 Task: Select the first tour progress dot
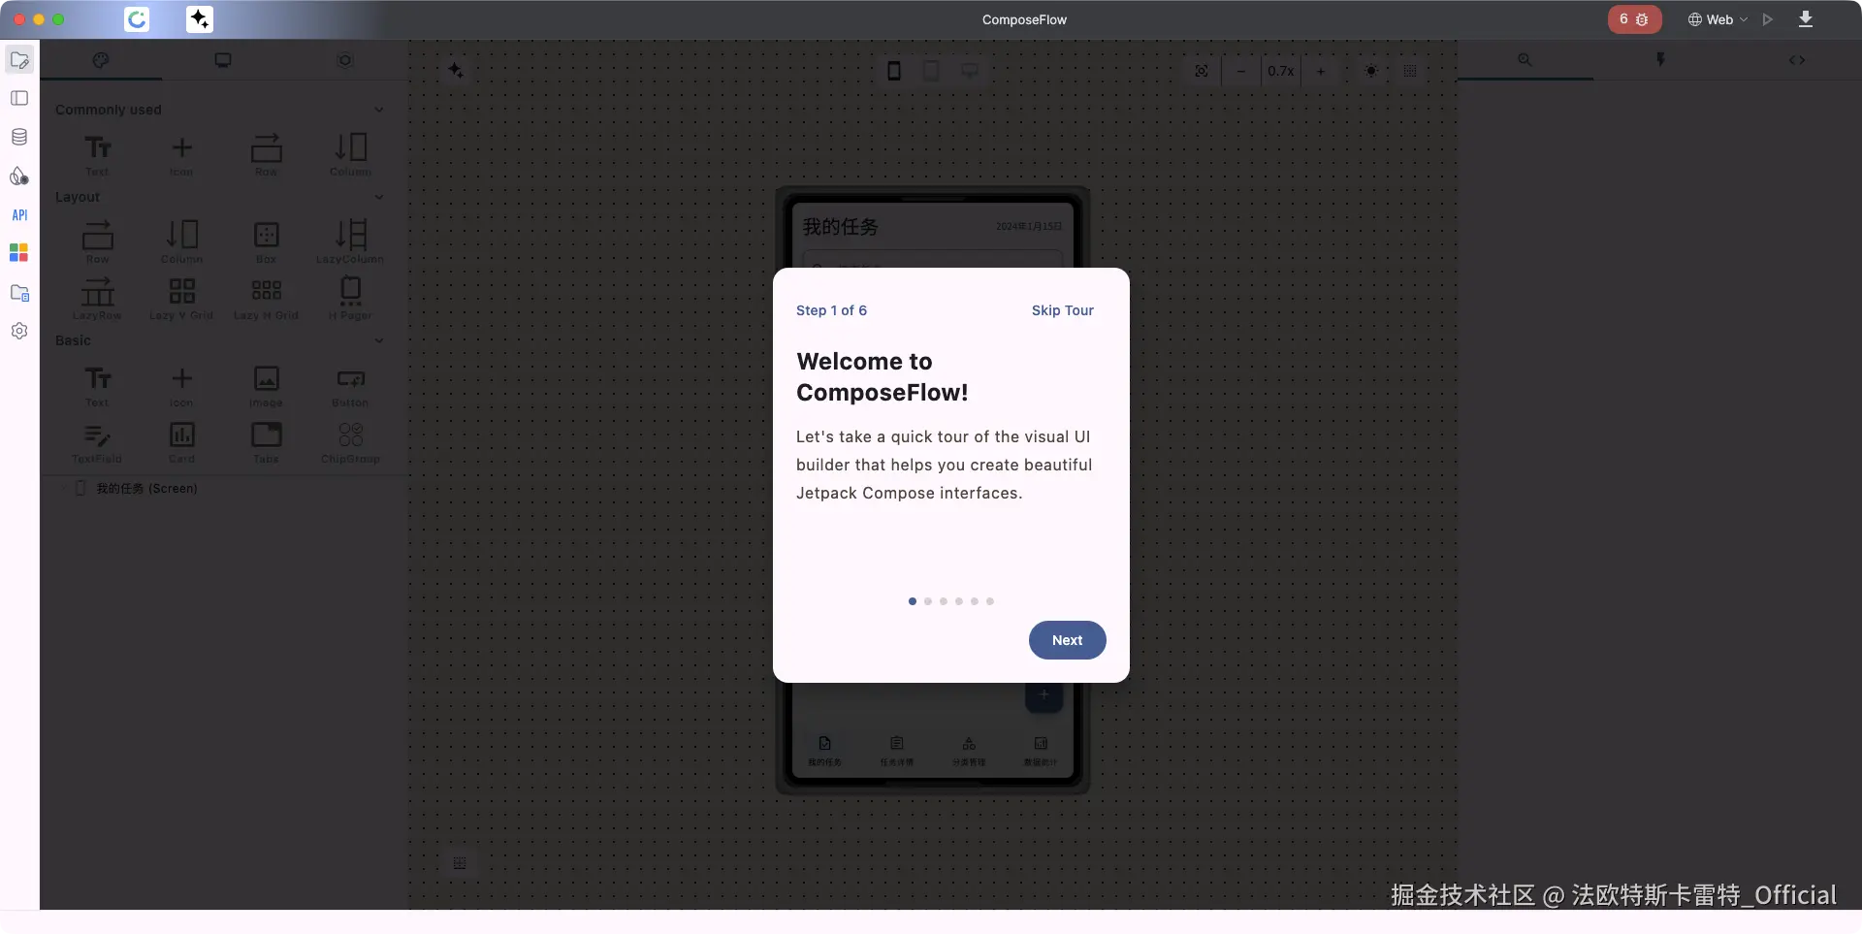pos(913,601)
